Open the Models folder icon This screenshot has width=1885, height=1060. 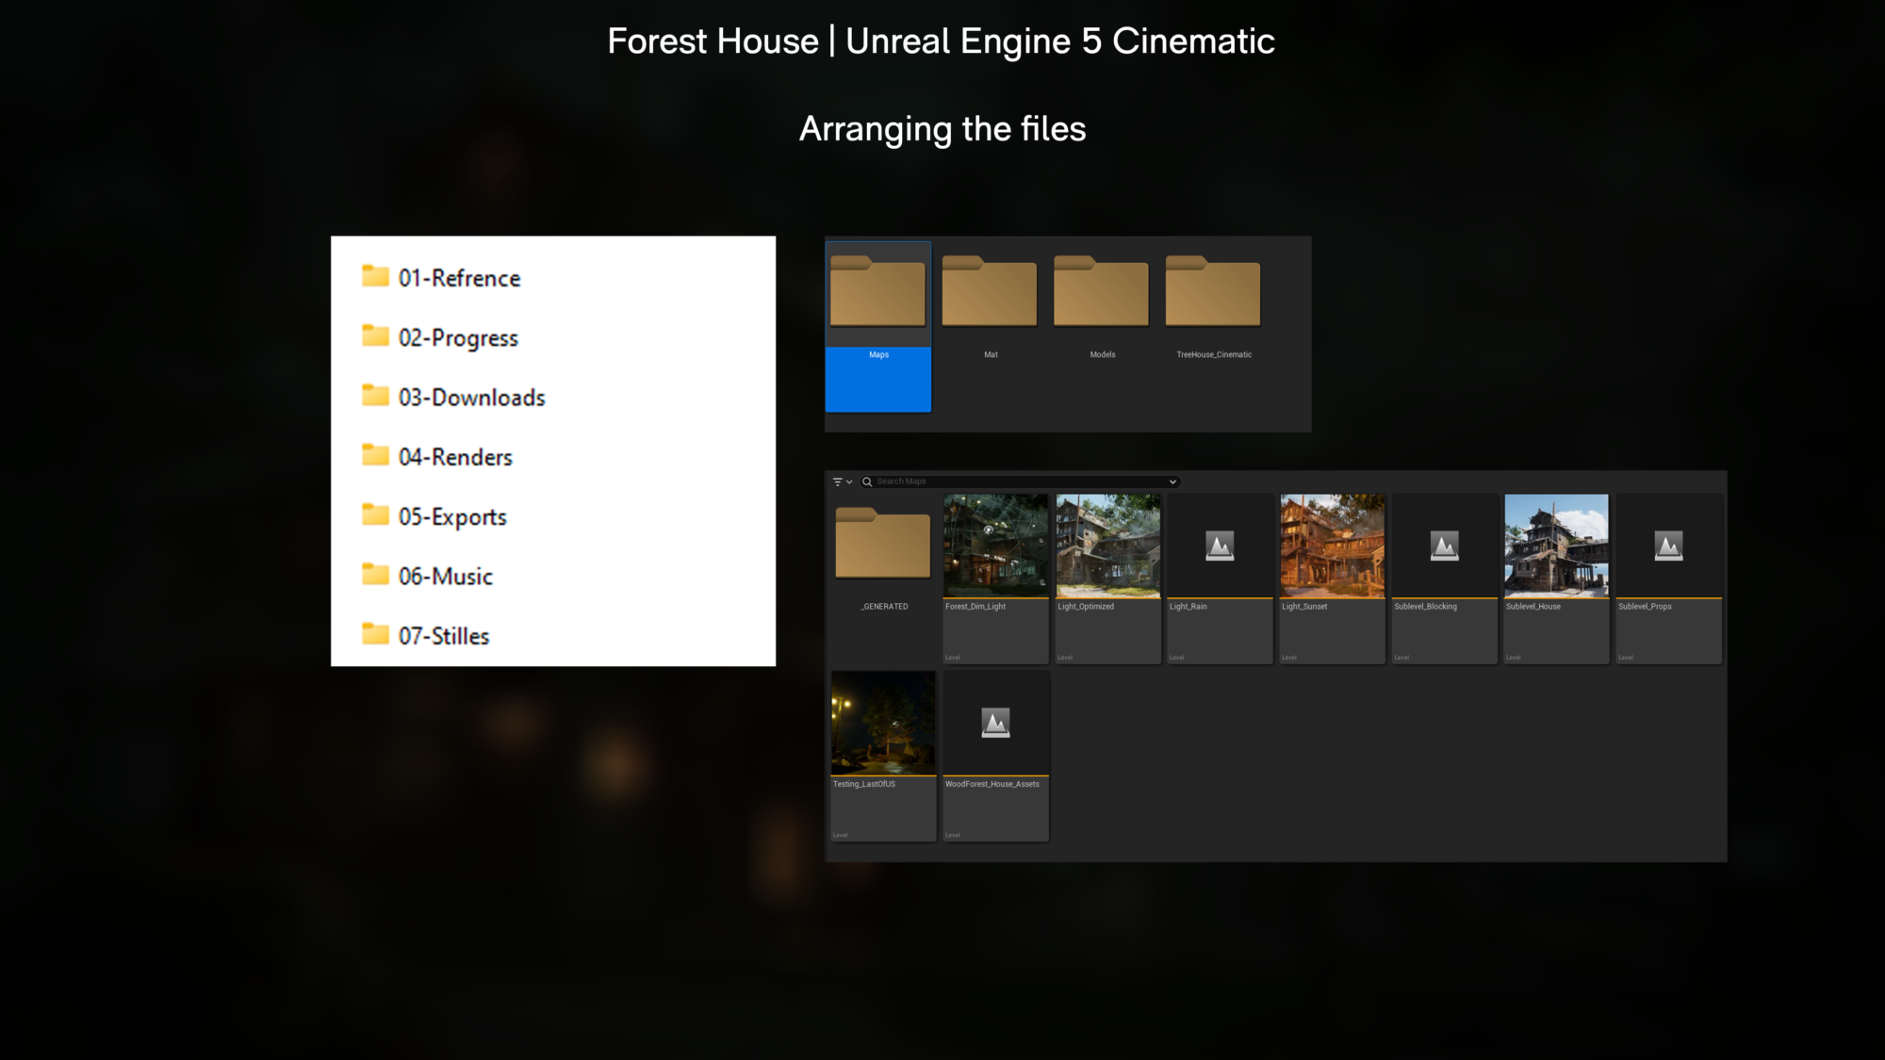click(1101, 293)
